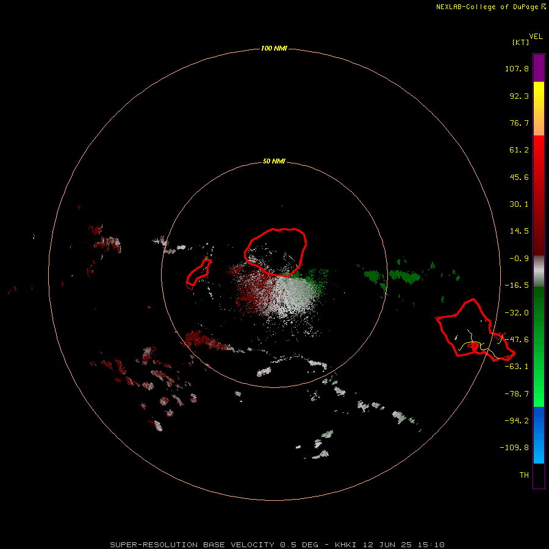Image resolution: width=549 pixels, height=549 pixels.
Task: Click the -109.8 legend value
Action: (514, 448)
